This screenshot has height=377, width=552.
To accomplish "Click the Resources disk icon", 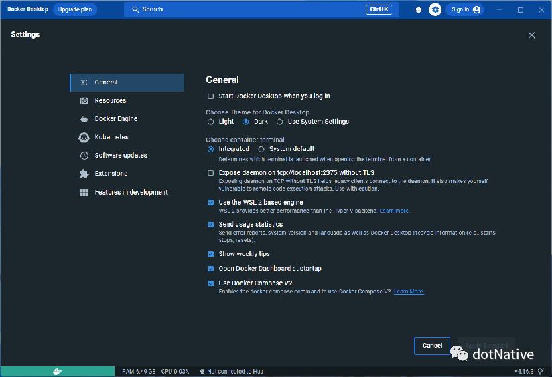I will click(x=84, y=101).
